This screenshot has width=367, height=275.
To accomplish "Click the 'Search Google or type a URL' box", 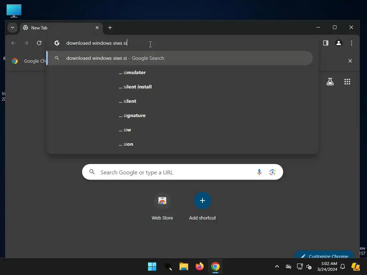I will click(x=182, y=172).
